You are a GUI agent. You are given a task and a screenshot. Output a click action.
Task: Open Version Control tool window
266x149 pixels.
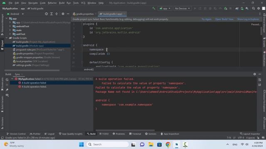point(16,134)
